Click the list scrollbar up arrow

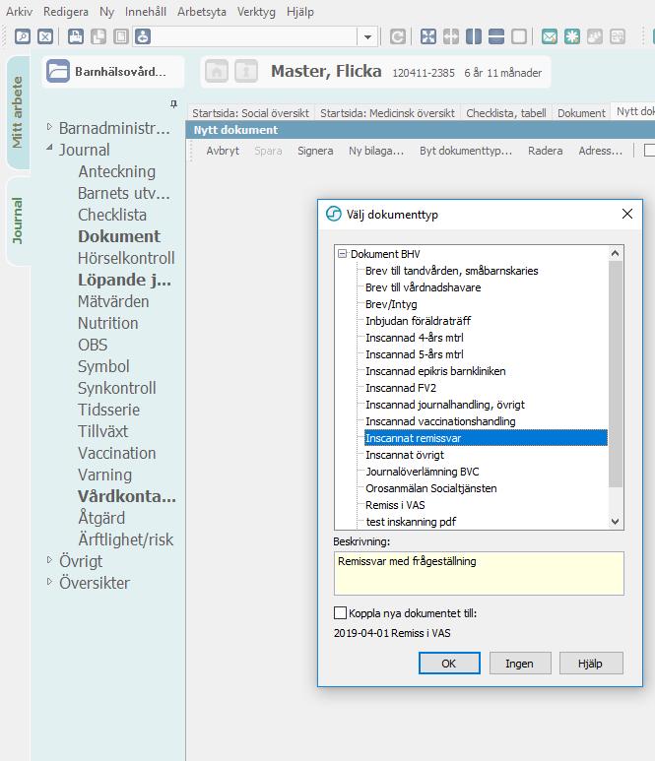(616, 253)
